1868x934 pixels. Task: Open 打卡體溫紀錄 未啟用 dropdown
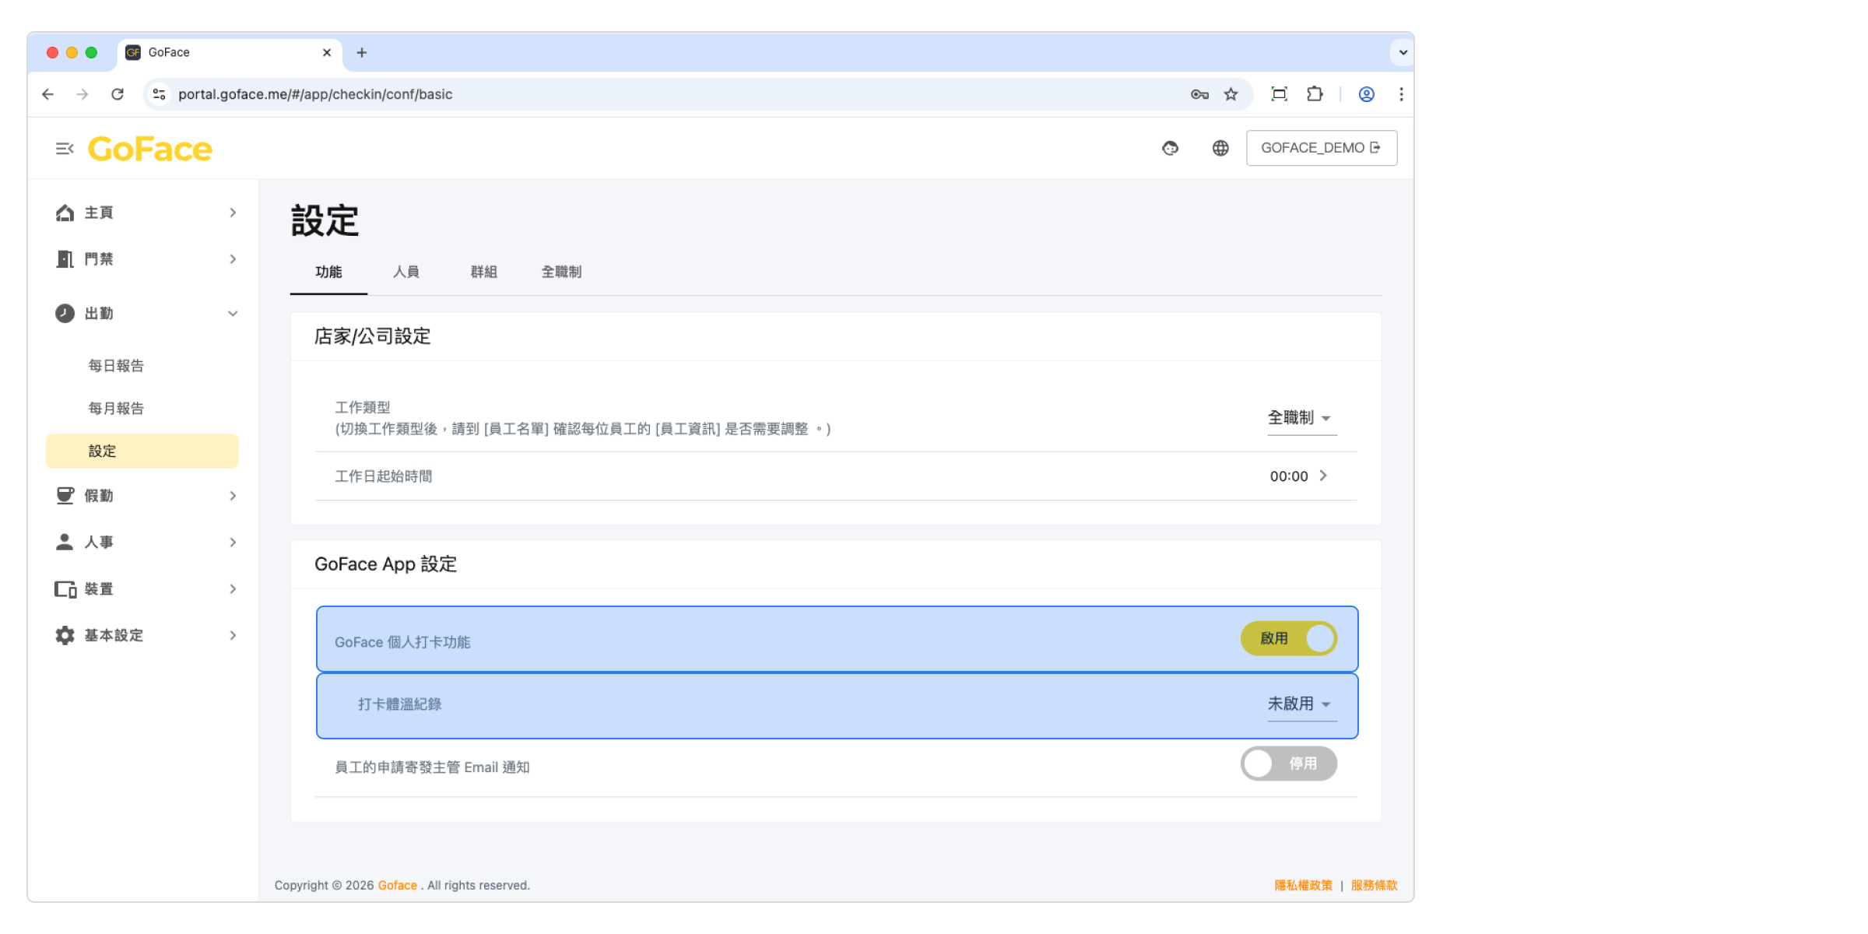pos(1300,704)
